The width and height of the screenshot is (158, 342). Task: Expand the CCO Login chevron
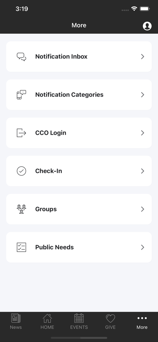point(143,133)
